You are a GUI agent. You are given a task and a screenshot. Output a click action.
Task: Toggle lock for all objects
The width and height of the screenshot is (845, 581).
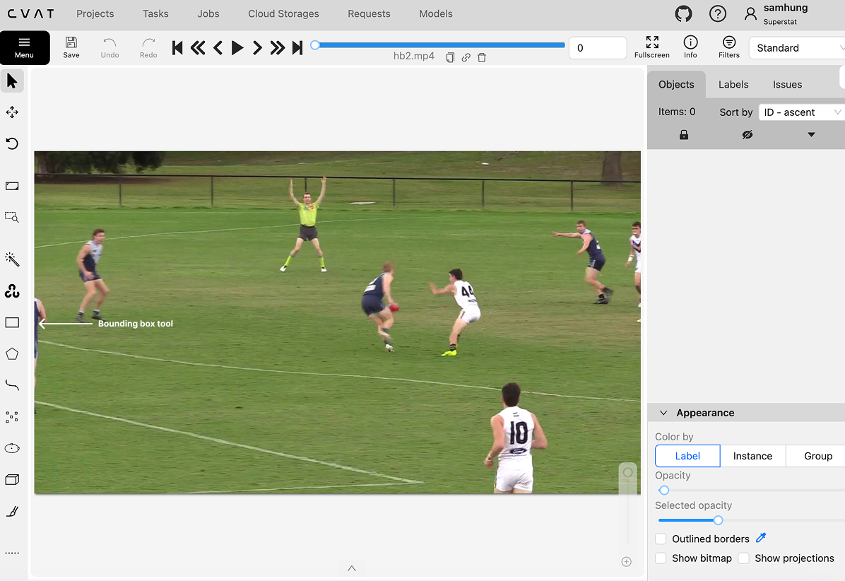tap(683, 134)
